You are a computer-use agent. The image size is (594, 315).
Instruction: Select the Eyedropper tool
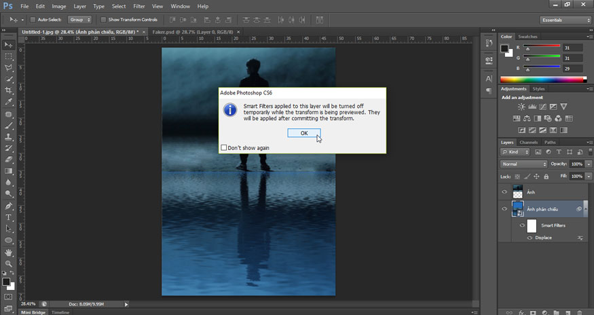click(8, 102)
